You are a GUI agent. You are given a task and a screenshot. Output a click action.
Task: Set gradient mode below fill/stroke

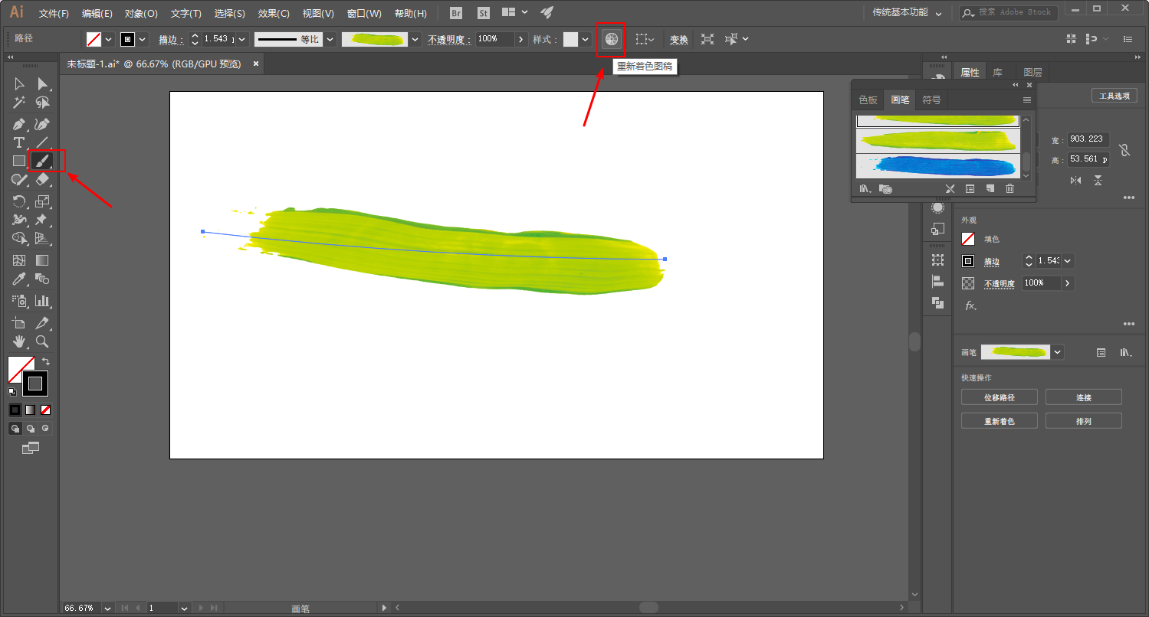pos(31,410)
